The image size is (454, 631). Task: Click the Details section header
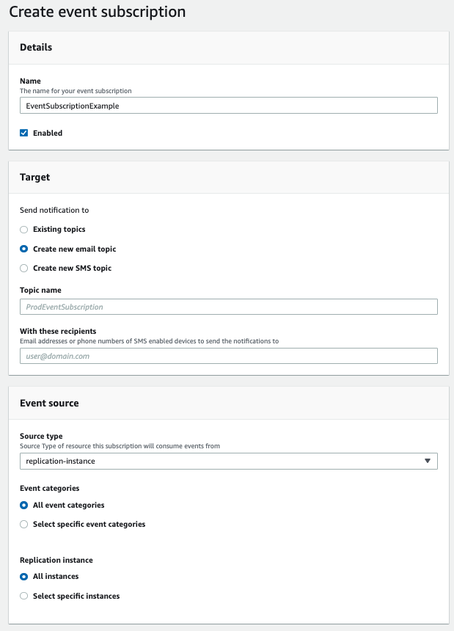point(38,48)
